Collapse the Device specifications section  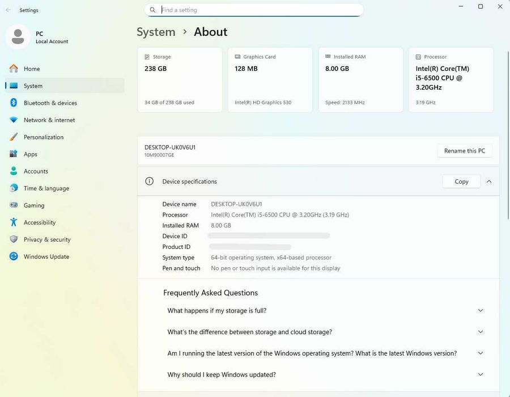pos(489,181)
